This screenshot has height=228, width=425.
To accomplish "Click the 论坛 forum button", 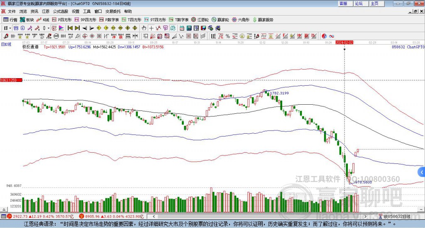I will [361, 3].
